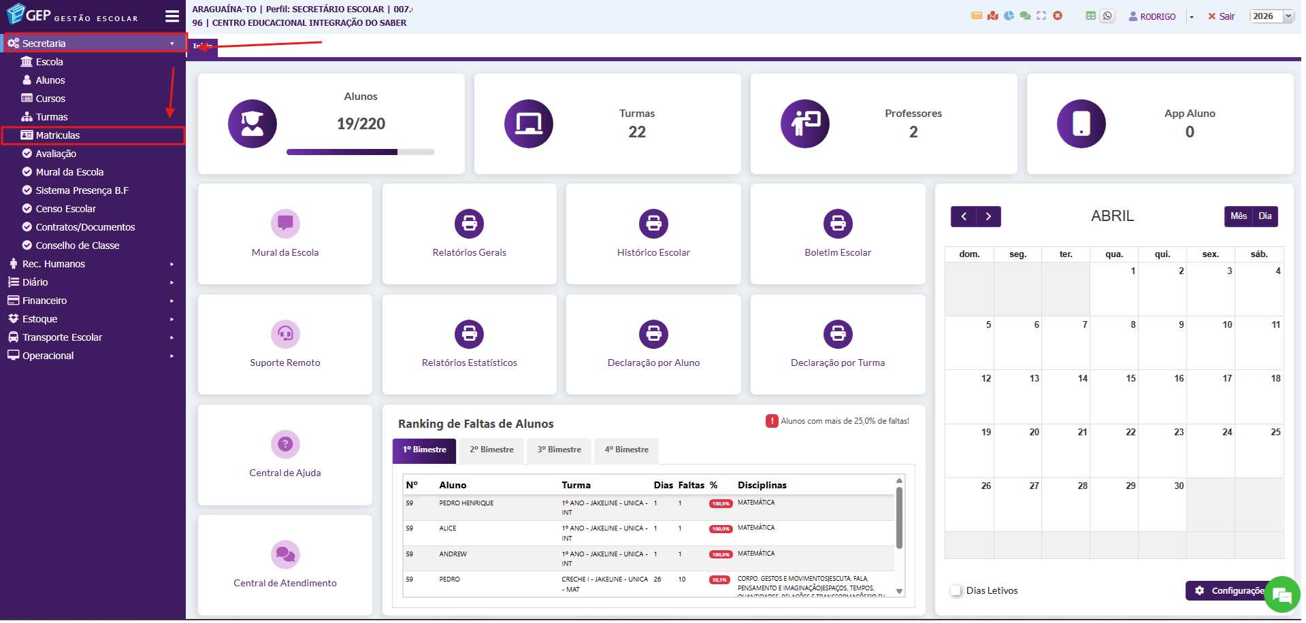The image size is (1306, 623).
Task: Switch calendar to Dia view
Action: pos(1264,216)
